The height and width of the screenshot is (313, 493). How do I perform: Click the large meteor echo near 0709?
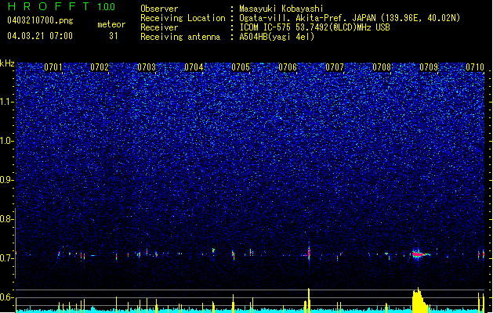tap(421, 254)
